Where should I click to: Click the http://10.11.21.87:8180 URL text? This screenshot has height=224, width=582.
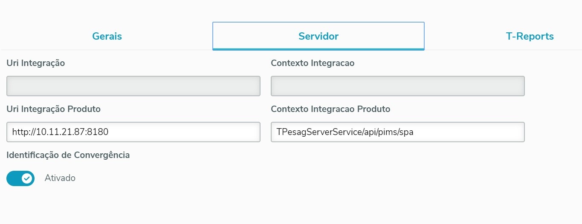point(60,132)
